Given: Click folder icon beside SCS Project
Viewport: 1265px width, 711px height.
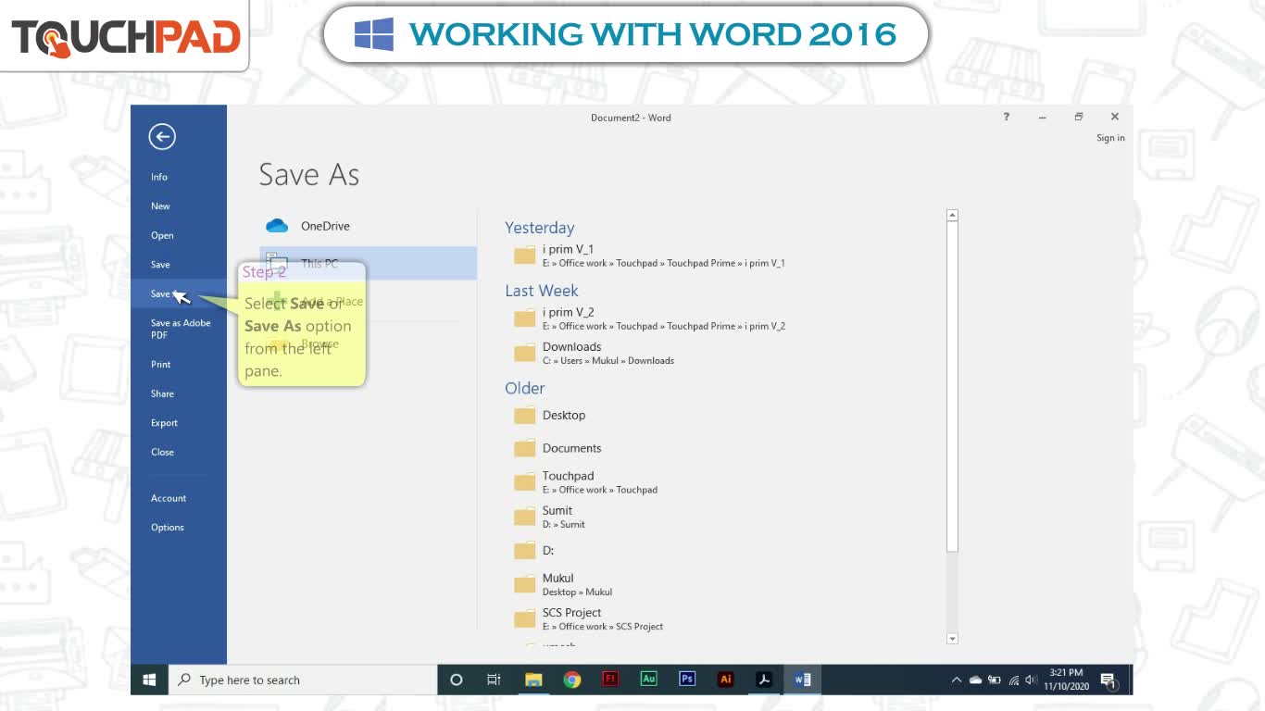Looking at the screenshot, I should pos(525,619).
